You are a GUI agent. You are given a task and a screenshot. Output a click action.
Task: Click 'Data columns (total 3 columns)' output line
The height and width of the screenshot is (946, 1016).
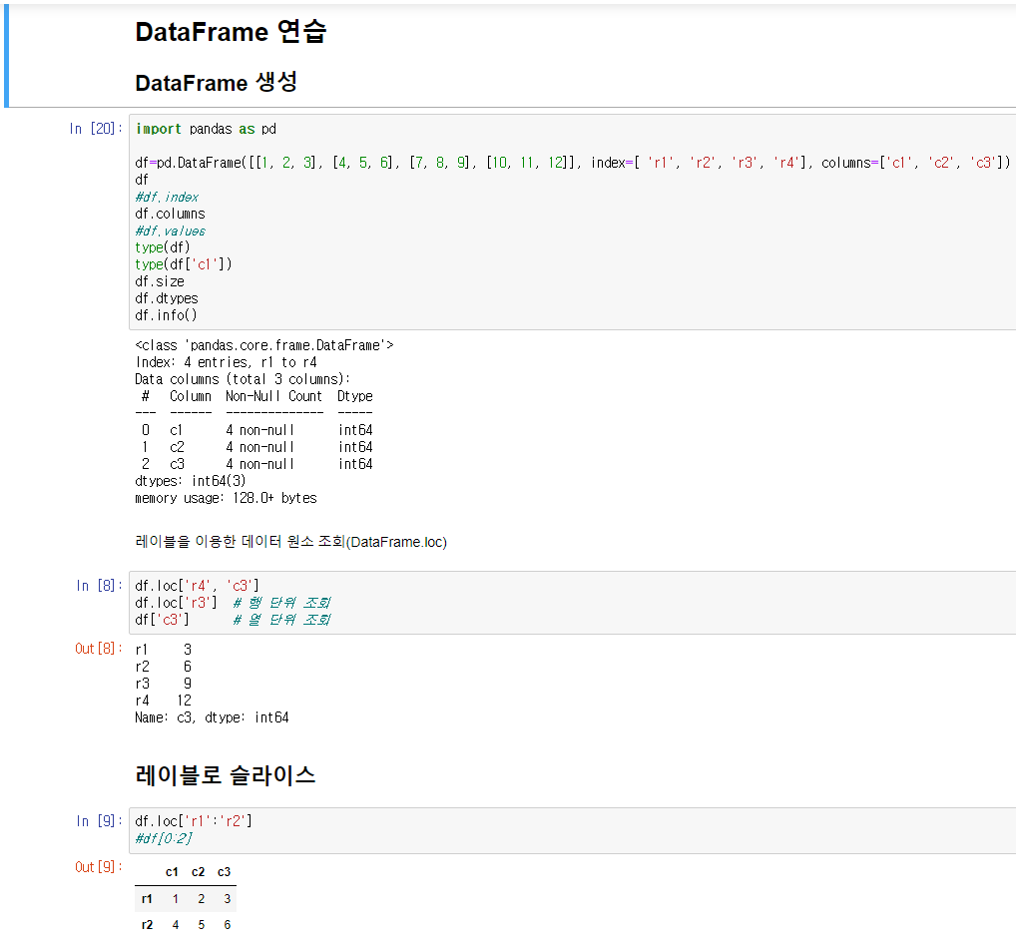pos(243,379)
